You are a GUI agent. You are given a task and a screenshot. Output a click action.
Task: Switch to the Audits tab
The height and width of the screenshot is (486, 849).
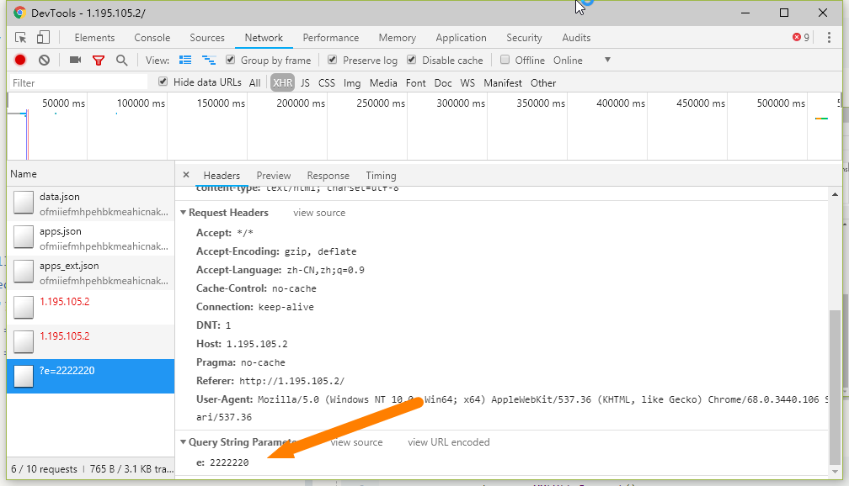[576, 37]
